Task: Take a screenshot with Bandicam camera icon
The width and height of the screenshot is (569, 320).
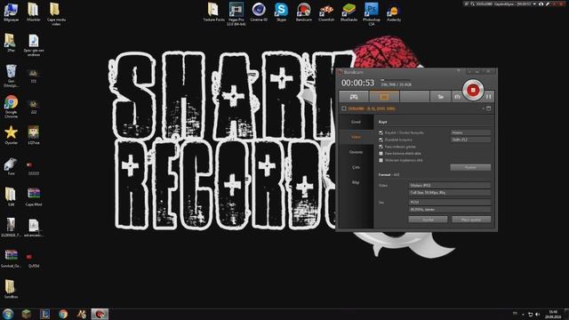Action: tap(457, 97)
